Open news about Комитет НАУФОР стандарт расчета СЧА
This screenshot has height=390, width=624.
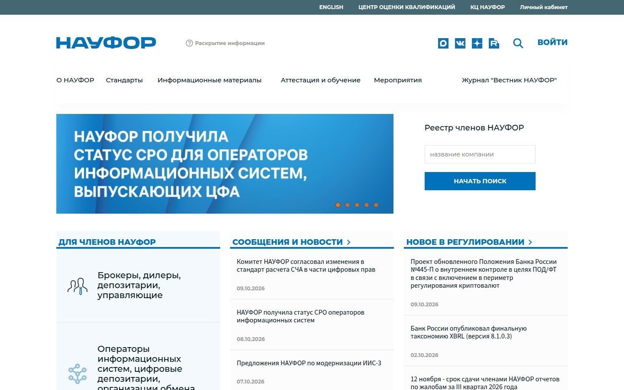[306, 266]
